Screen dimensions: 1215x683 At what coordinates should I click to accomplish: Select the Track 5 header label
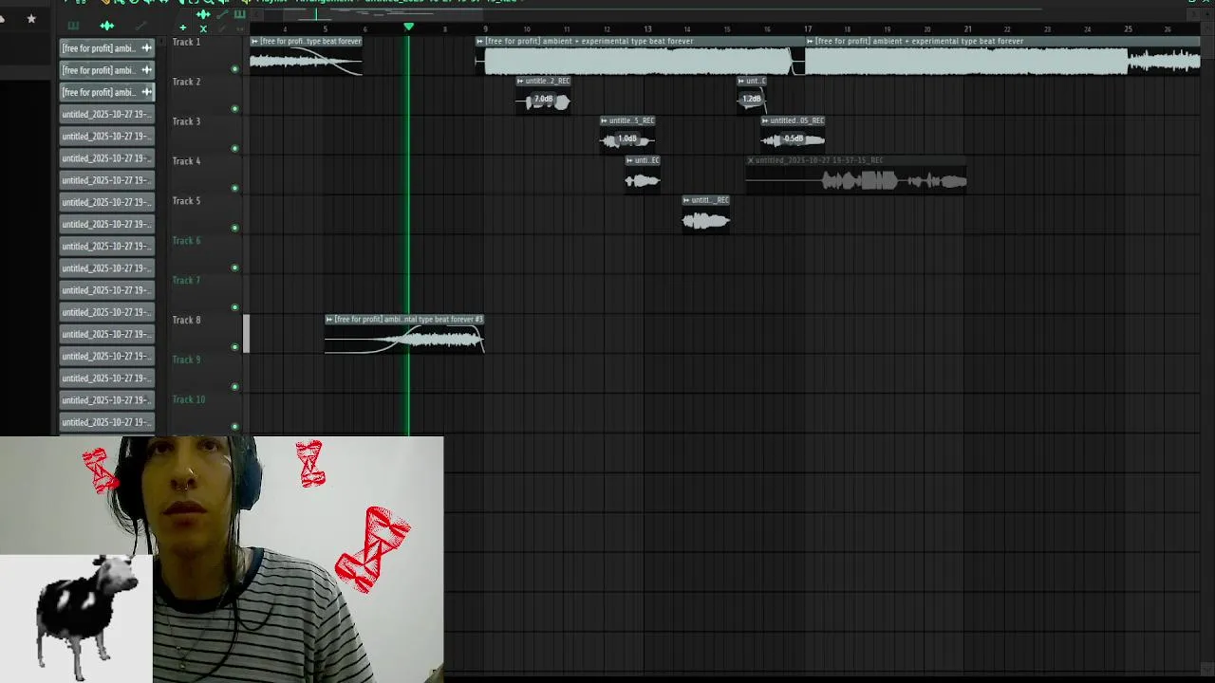[x=186, y=202]
